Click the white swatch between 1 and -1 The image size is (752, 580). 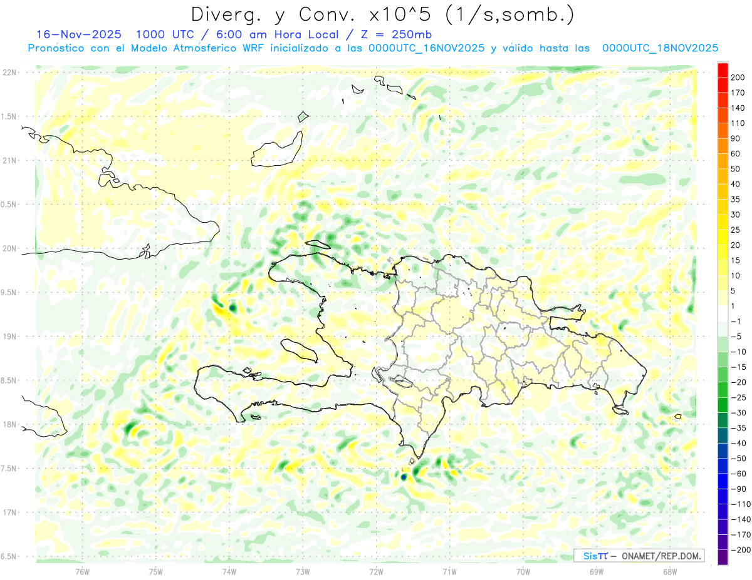(x=723, y=313)
